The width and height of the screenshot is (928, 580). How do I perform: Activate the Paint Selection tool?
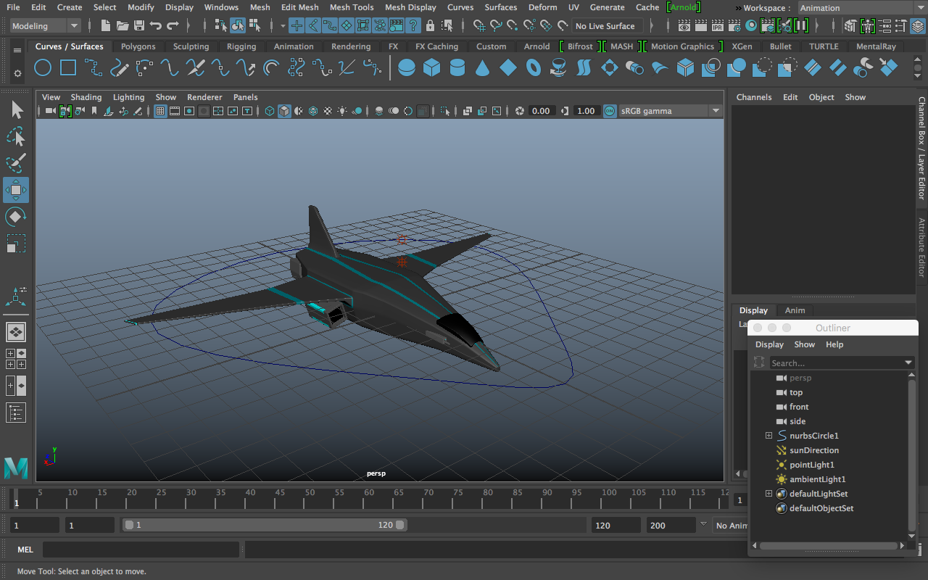(16, 163)
